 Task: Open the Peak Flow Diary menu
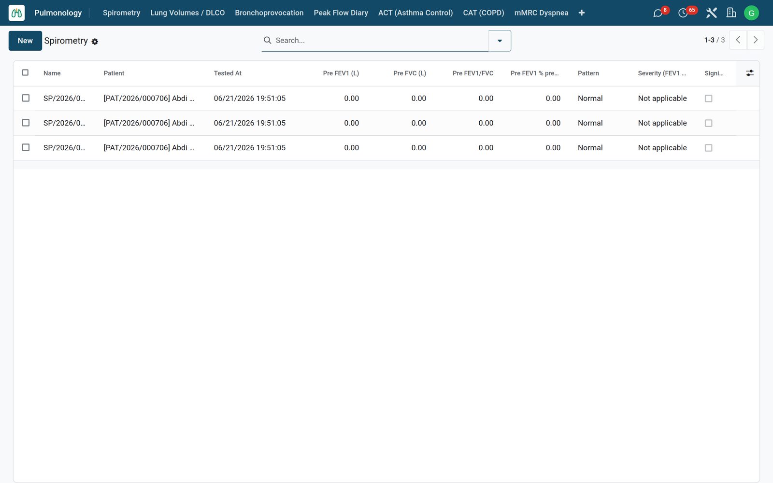pos(341,13)
